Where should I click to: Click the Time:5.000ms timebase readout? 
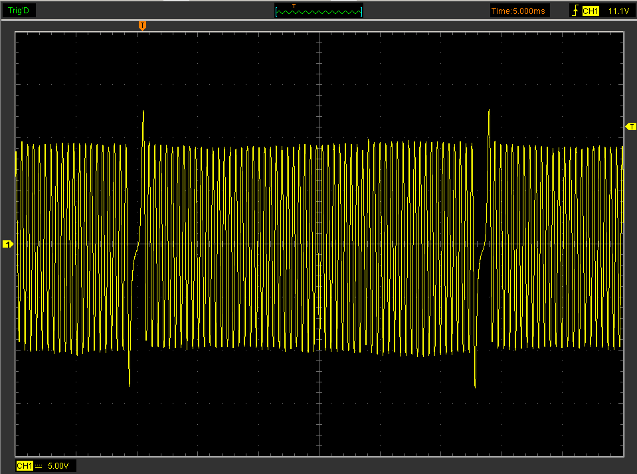coord(519,11)
